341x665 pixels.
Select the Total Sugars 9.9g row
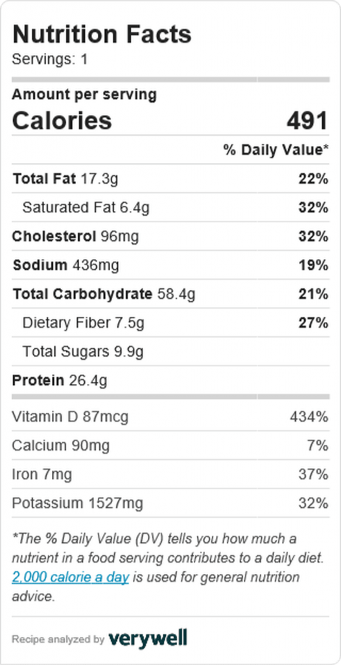[x=170, y=351]
